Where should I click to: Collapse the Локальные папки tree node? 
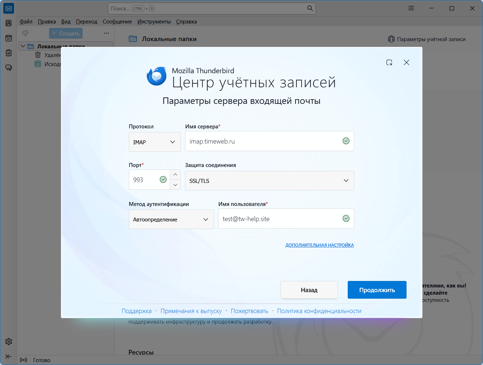coord(23,46)
